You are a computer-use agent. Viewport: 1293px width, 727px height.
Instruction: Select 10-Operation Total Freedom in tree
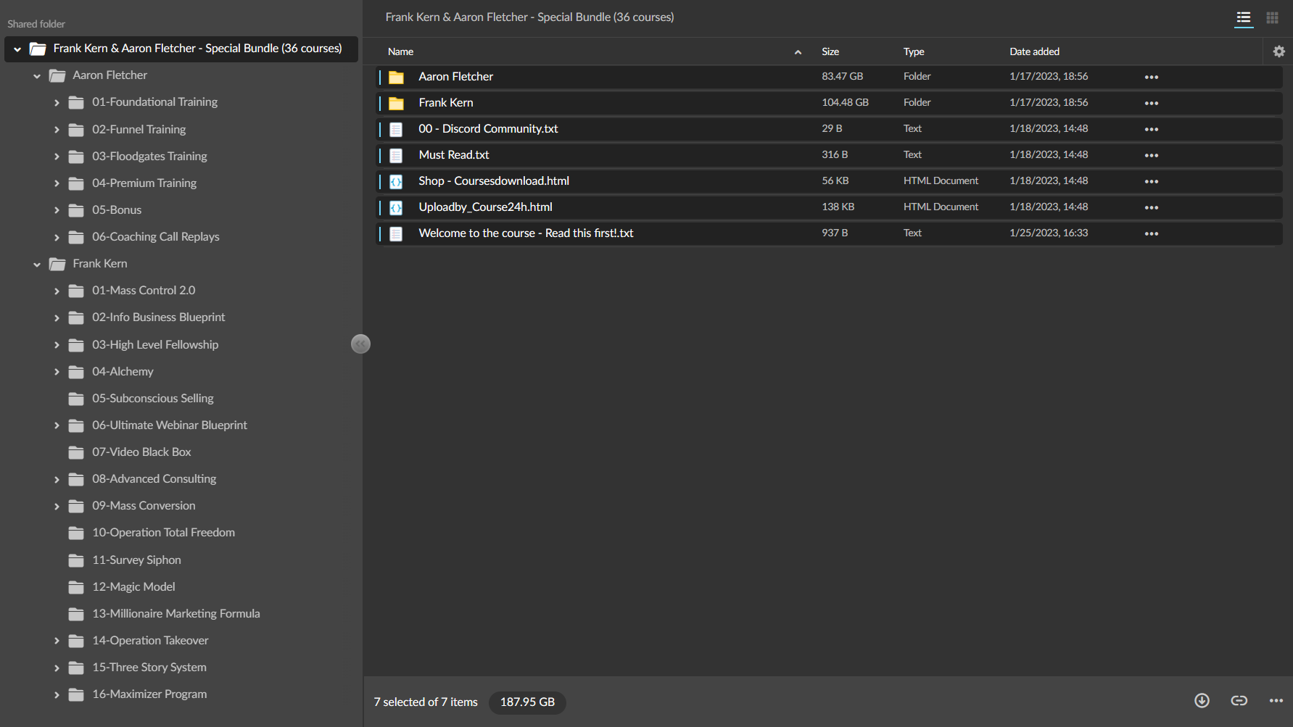point(163,532)
